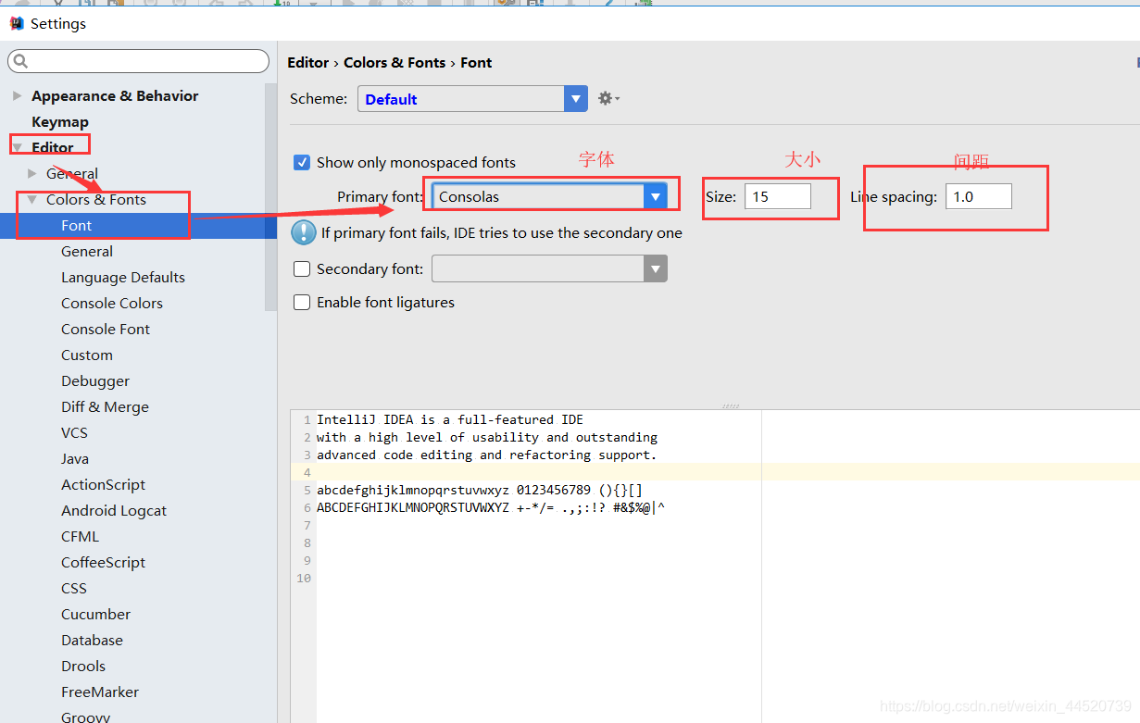Click the preview panel splitter handle

tap(730, 405)
